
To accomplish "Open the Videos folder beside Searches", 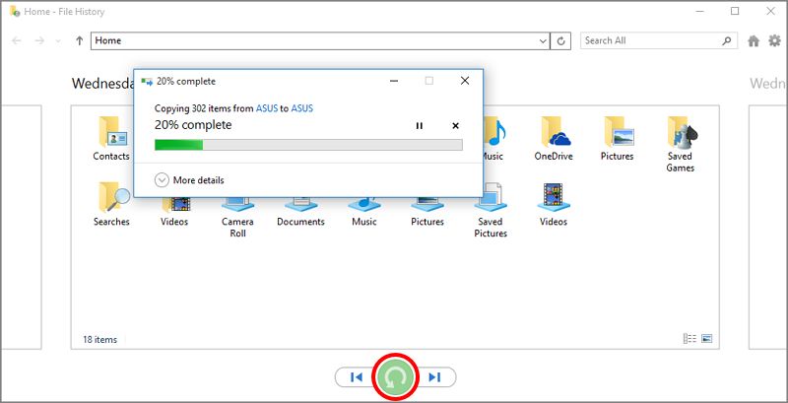I will (x=174, y=212).
